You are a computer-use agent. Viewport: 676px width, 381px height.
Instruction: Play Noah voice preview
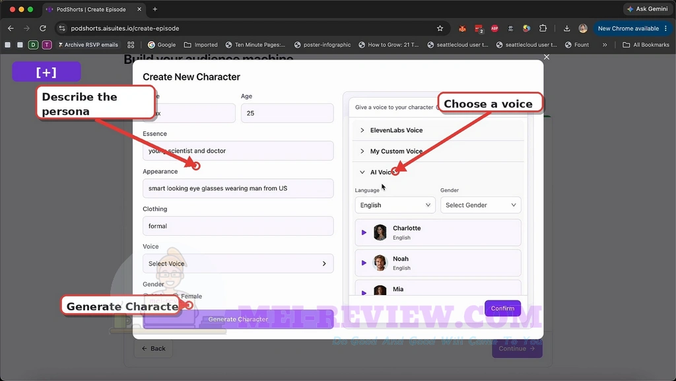click(364, 263)
